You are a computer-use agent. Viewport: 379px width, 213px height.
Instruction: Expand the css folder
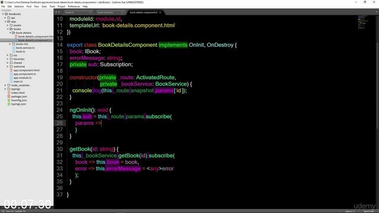(x=8, y=55)
